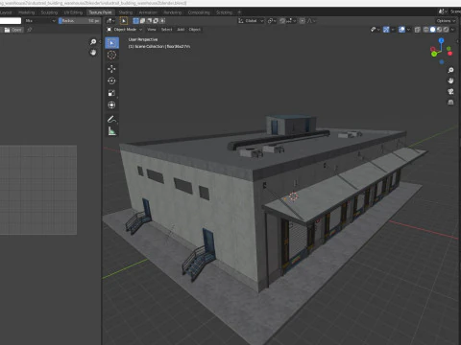Toggle snapping magnet
The image size is (461, 345).
282,21
